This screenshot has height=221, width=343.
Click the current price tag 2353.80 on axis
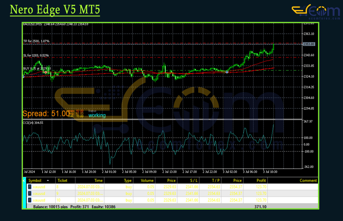pyautogui.click(x=309, y=44)
